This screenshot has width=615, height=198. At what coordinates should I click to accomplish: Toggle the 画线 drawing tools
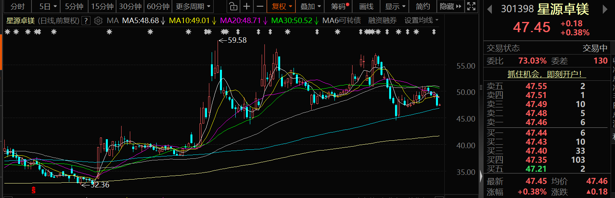click(x=366, y=7)
